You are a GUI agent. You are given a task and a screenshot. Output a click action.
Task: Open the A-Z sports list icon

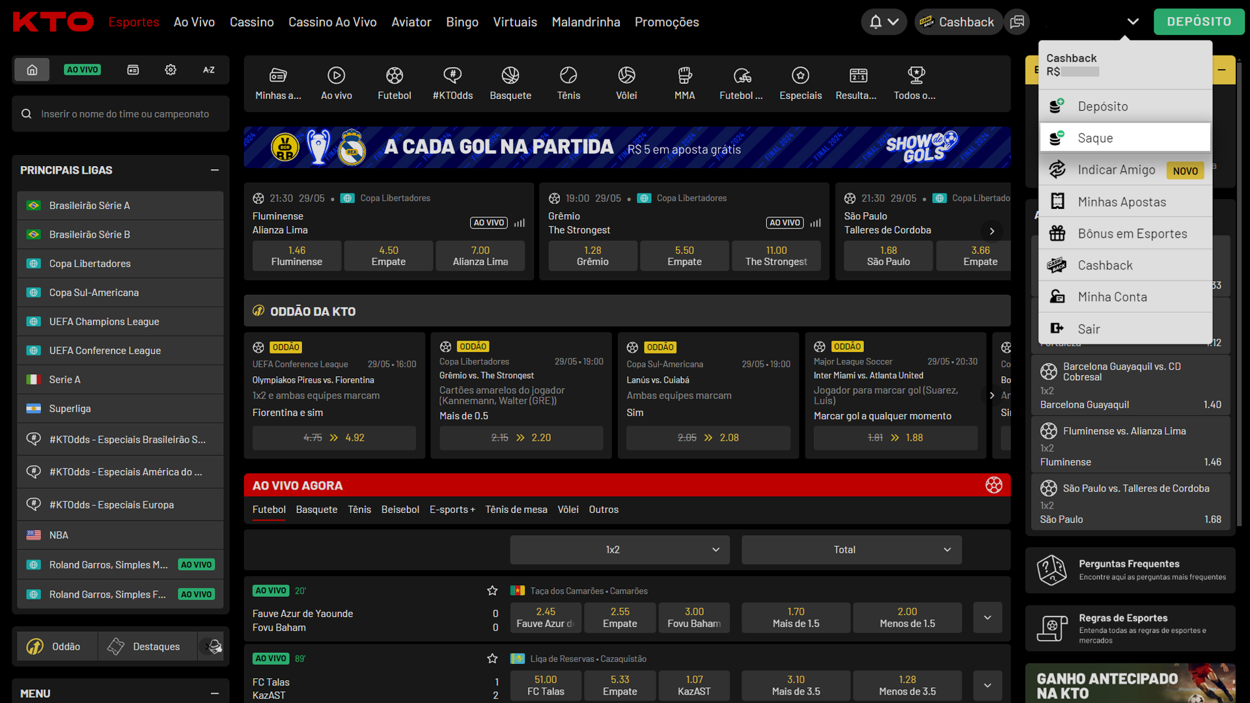coord(209,70)
